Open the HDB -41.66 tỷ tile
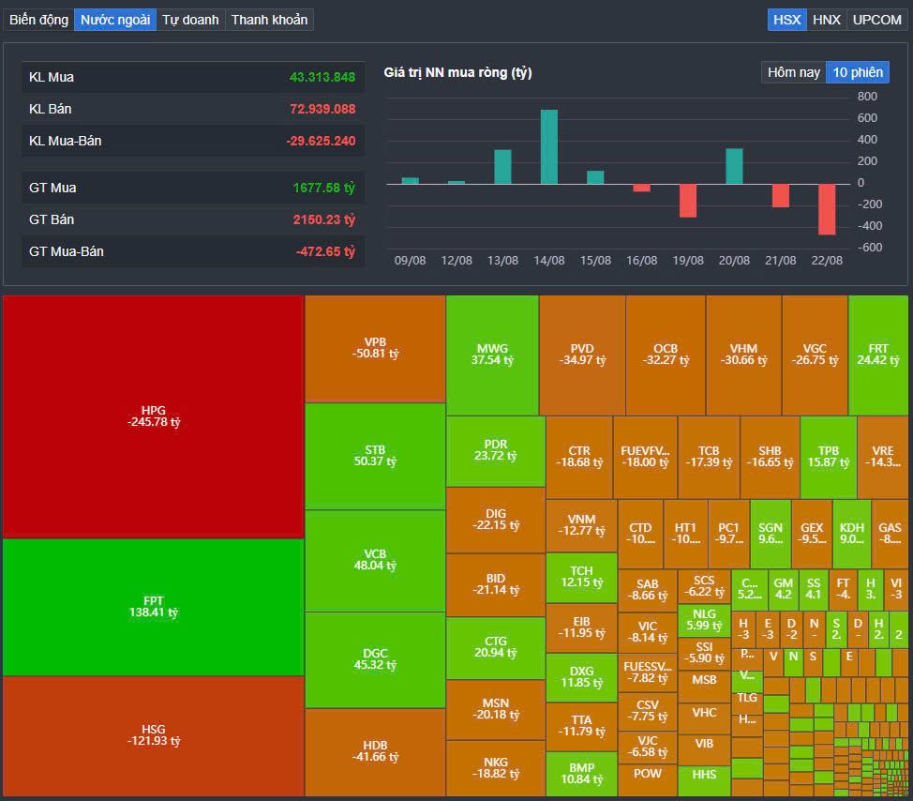The height and width of the screenshot is (801, 913). 375,752
